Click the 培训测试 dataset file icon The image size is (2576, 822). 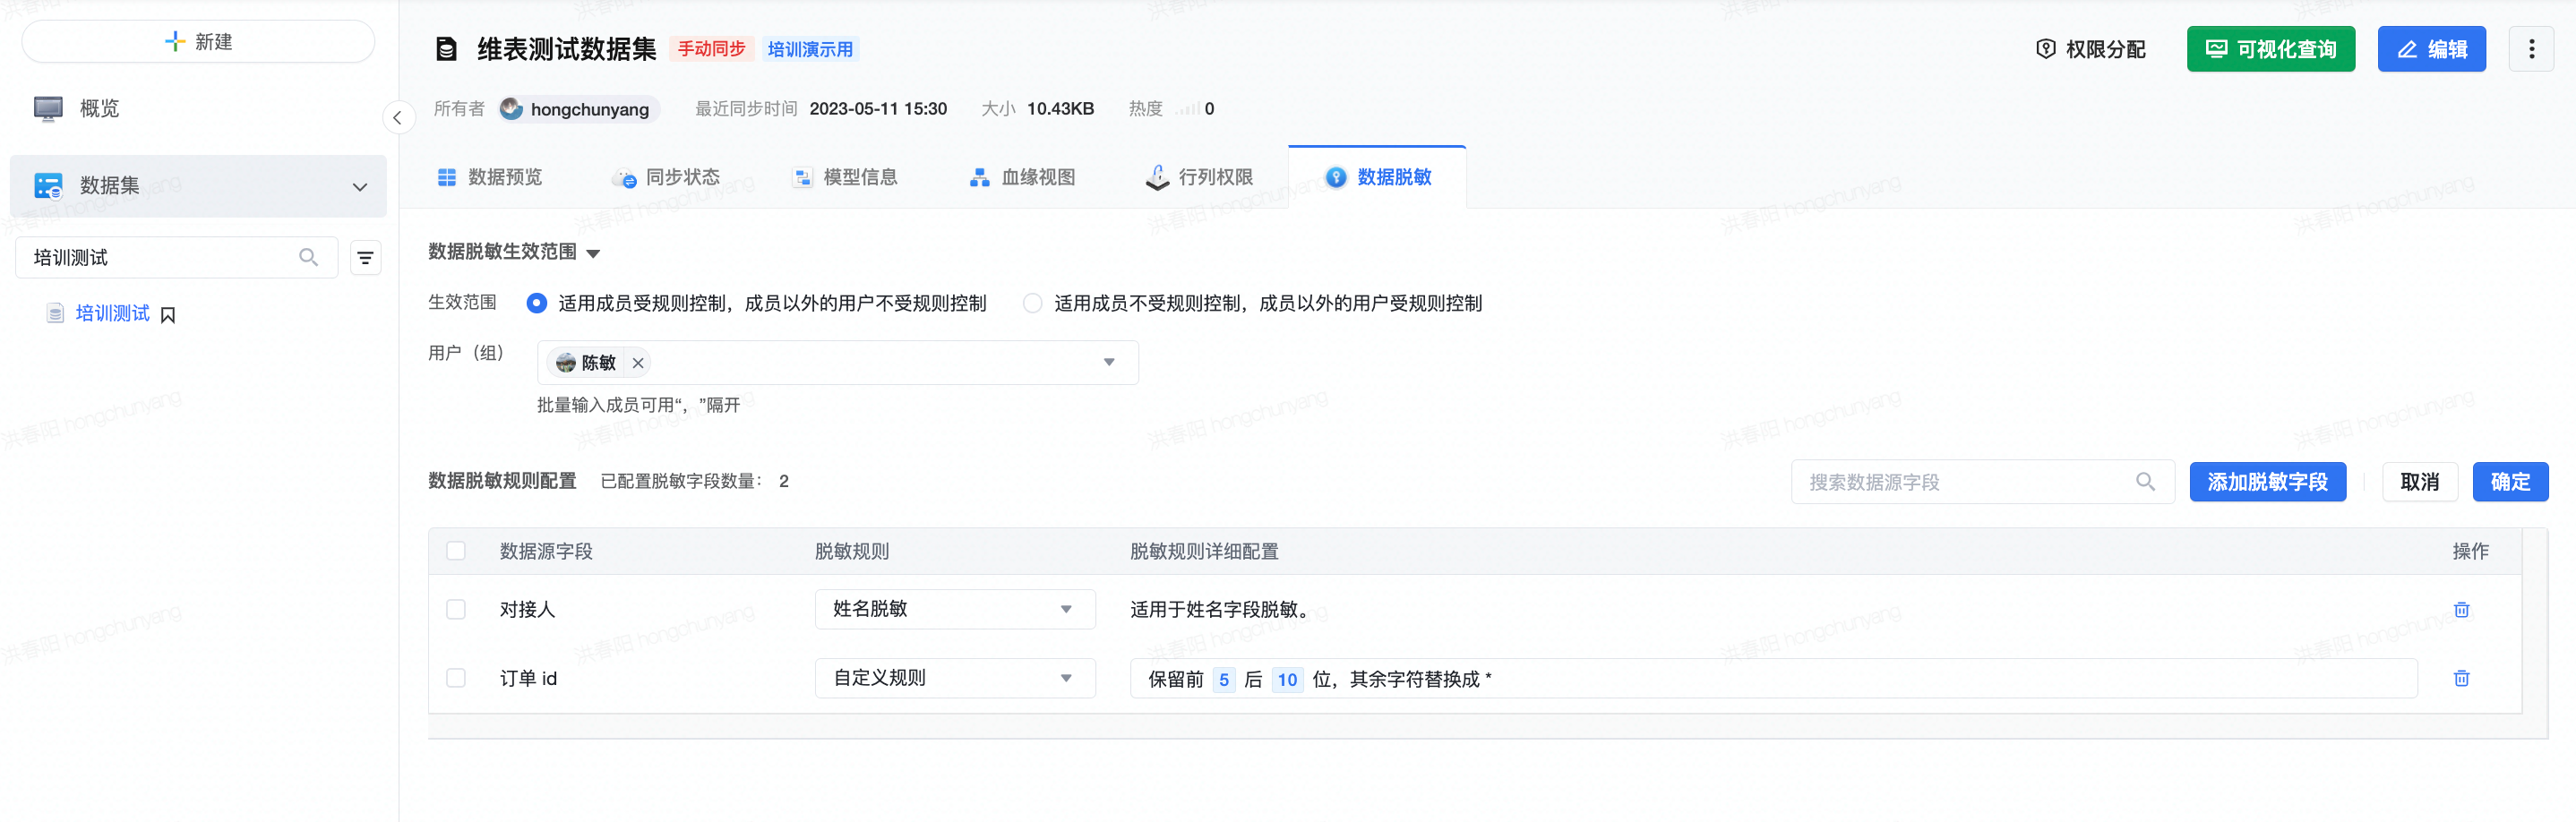tap(55, 314)
